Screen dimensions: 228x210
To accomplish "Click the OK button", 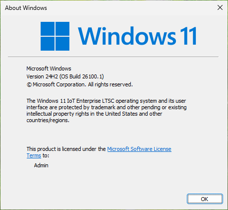I will click(205, 199).
